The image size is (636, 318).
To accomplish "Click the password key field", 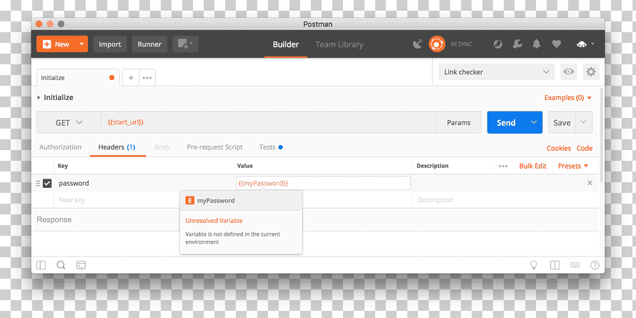I will (144, 184).
